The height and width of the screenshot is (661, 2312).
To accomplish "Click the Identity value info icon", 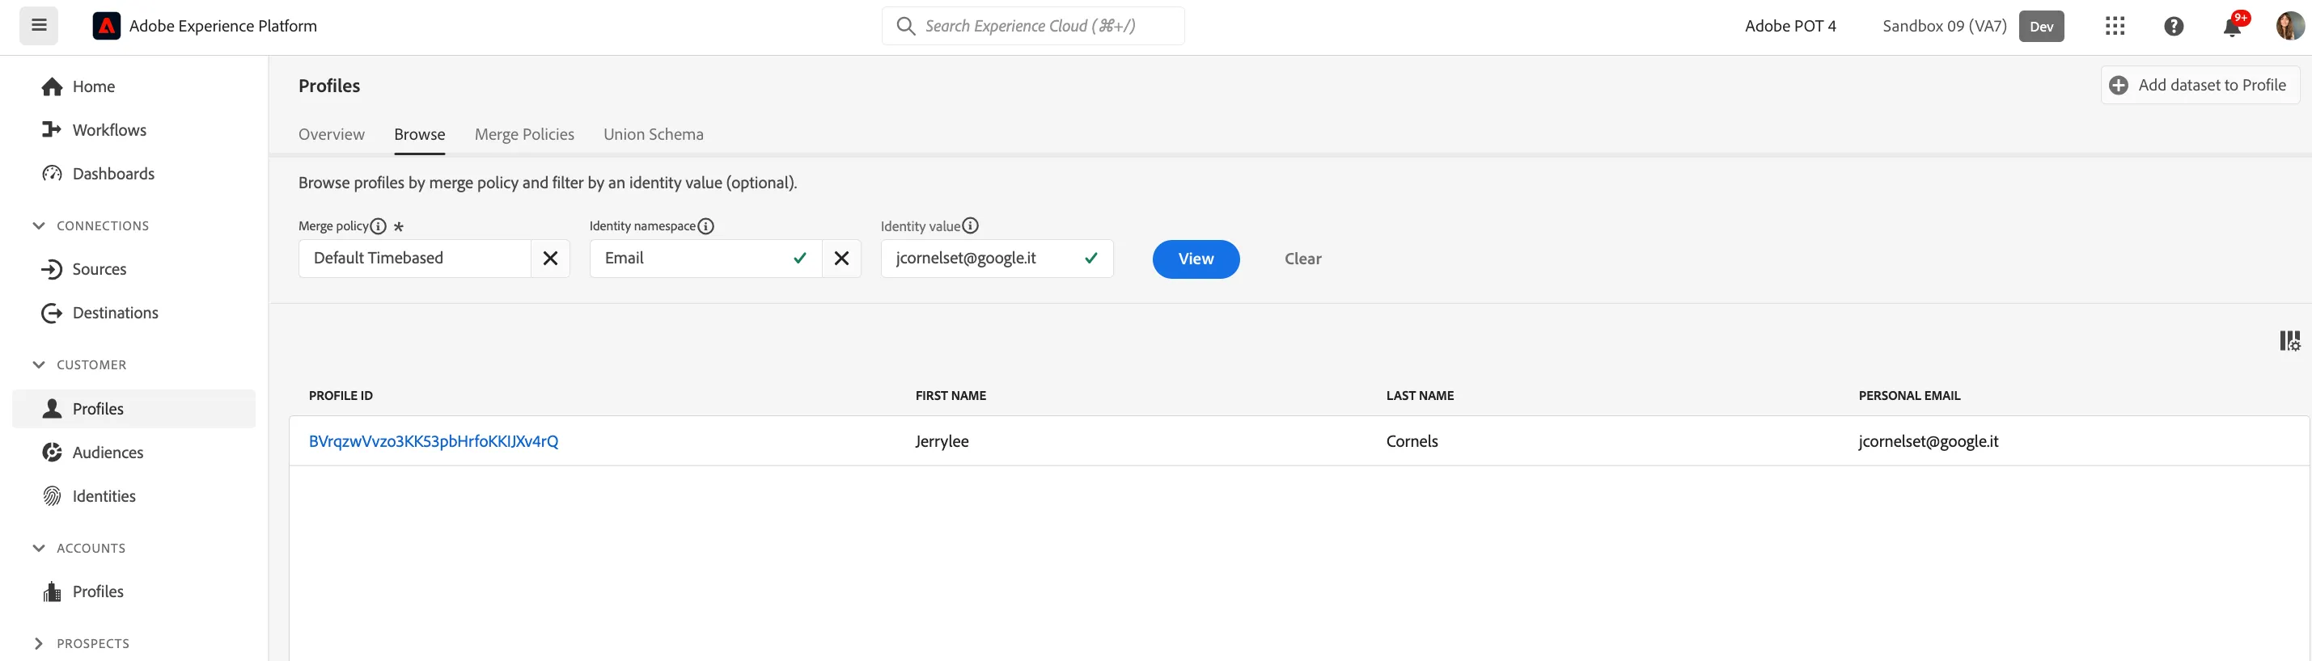I will (x=970, y=226).
